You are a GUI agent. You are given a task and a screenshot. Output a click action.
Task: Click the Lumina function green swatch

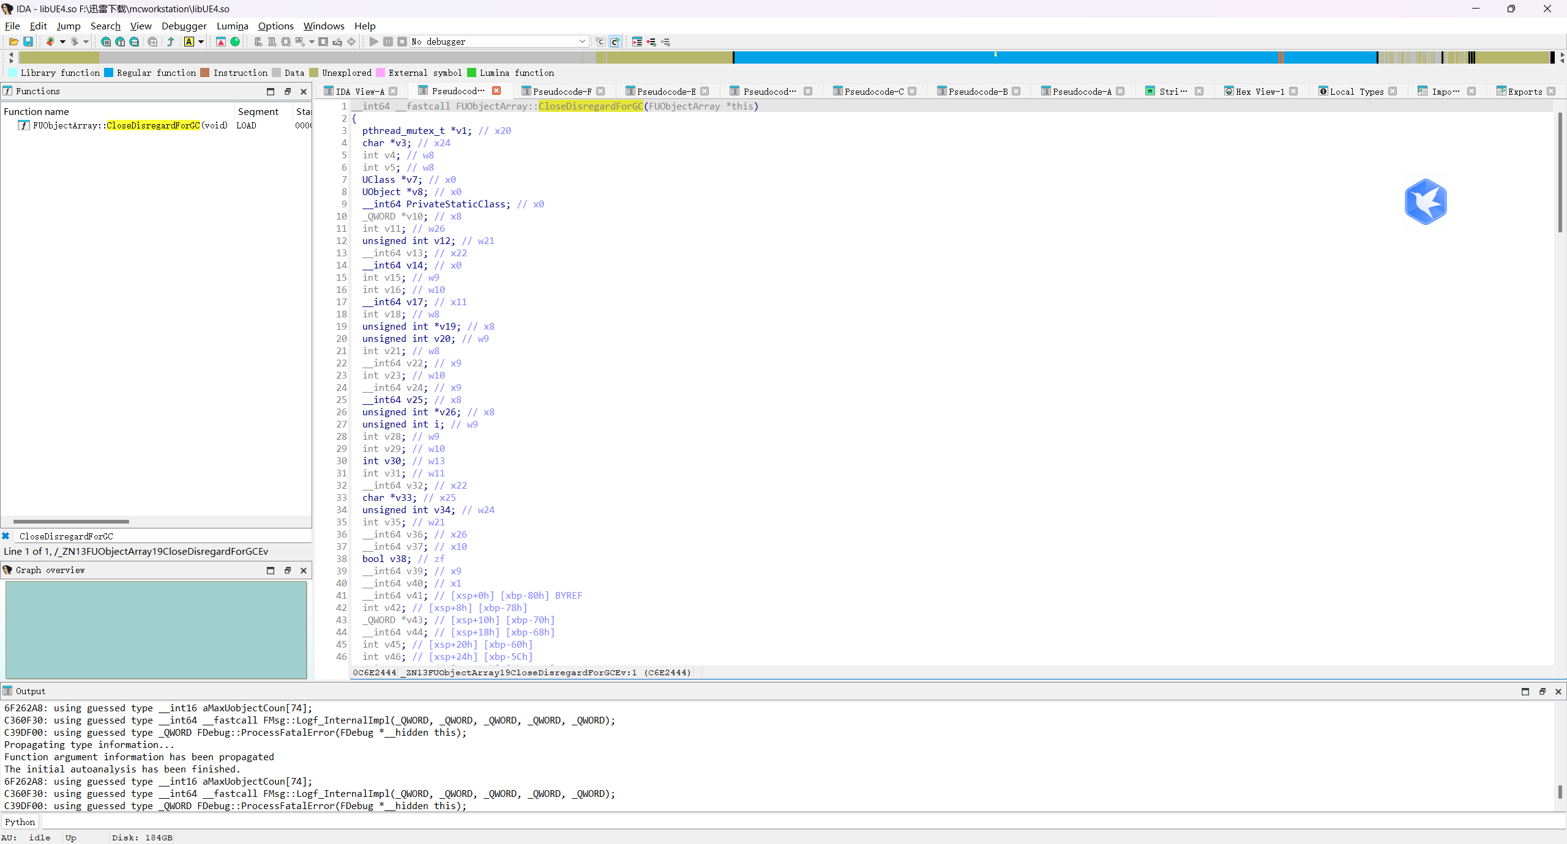(x=471, y=73)
